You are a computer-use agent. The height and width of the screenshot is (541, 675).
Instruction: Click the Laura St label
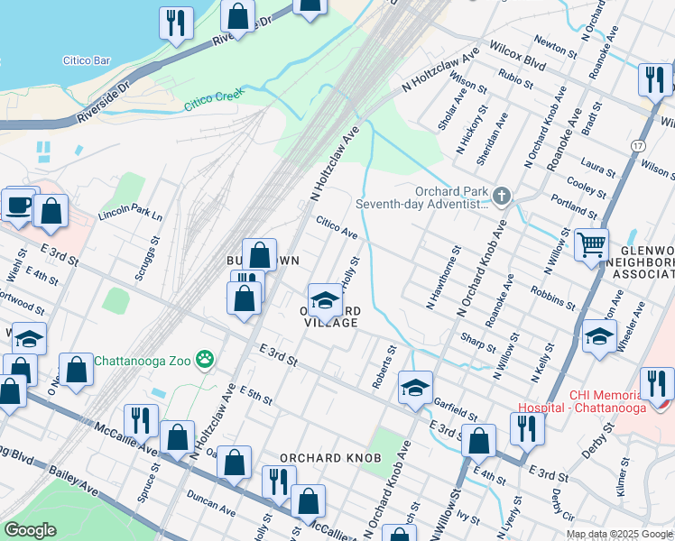pos(598,168)
